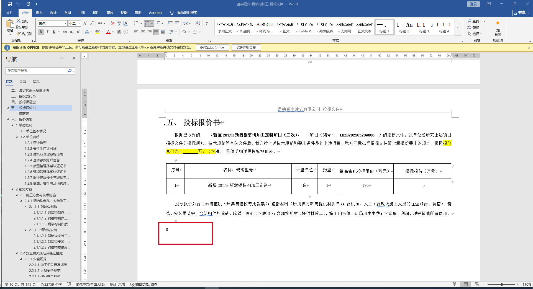The image size is (533, 289).
Task: Toggle italic formatting
Action: 47,32
